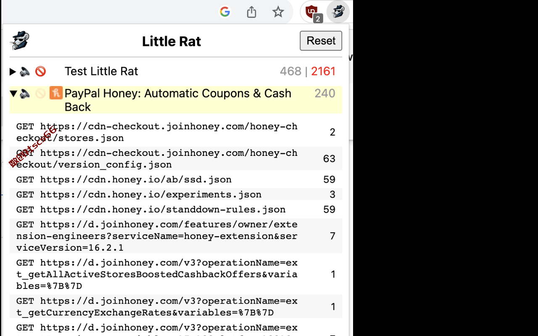Select the experiments.json request row
This screenshot has width=538, height=336.
tap(176, 194)
